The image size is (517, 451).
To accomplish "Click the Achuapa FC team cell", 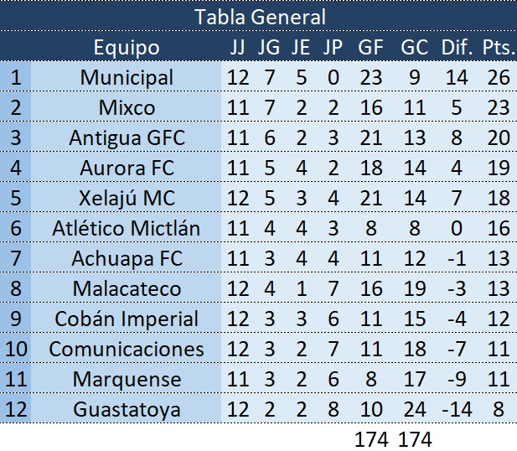I will (127, 258).
